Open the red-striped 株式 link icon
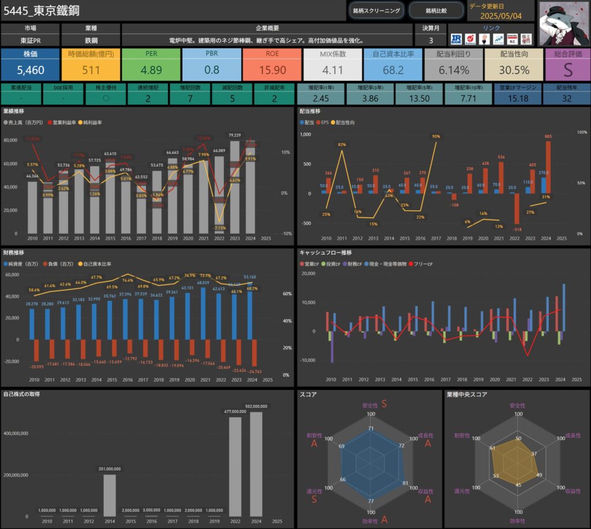This screenshot has height=529, width=591. 513,39
